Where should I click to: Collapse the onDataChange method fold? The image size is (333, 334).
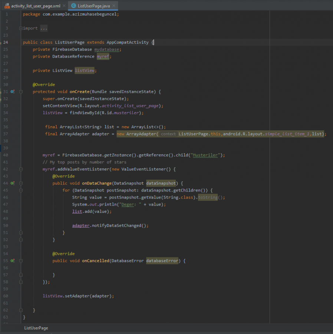click(x=21, y=183)
